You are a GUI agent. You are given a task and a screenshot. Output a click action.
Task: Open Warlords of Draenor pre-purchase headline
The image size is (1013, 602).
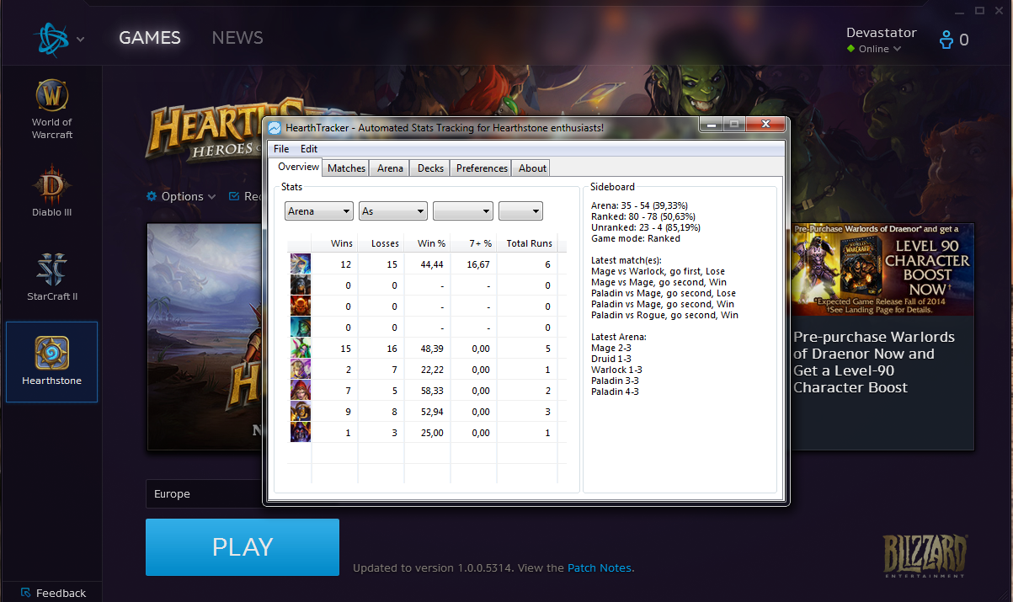tap(874, 362)
